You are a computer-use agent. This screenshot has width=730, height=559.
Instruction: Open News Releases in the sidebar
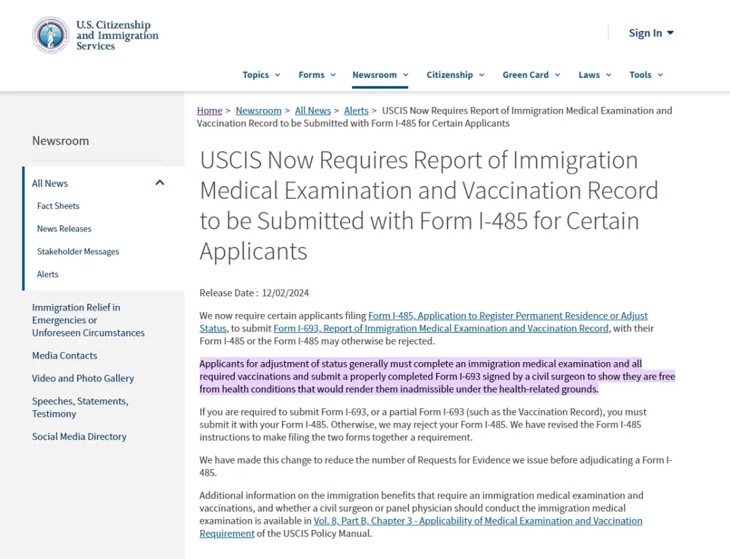pos(64,229)
